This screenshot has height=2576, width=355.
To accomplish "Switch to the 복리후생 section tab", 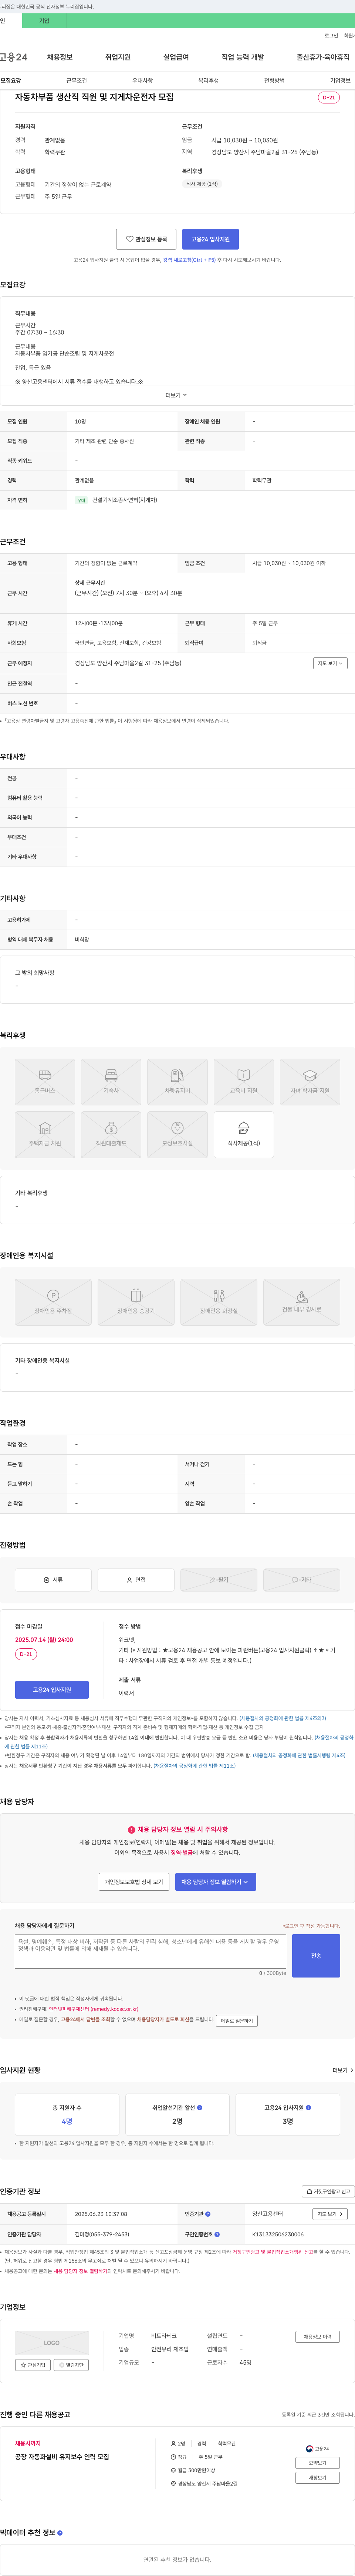I will click(x=209, y=80).
